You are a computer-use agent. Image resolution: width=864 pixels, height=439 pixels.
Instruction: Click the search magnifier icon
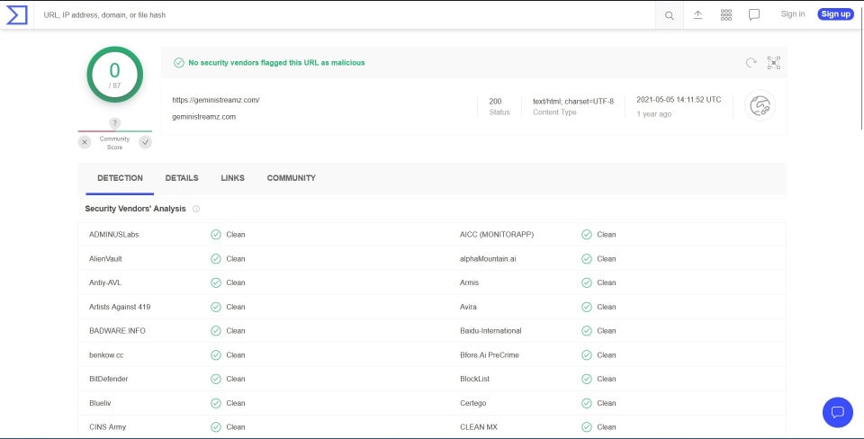(x=669, y=15)
